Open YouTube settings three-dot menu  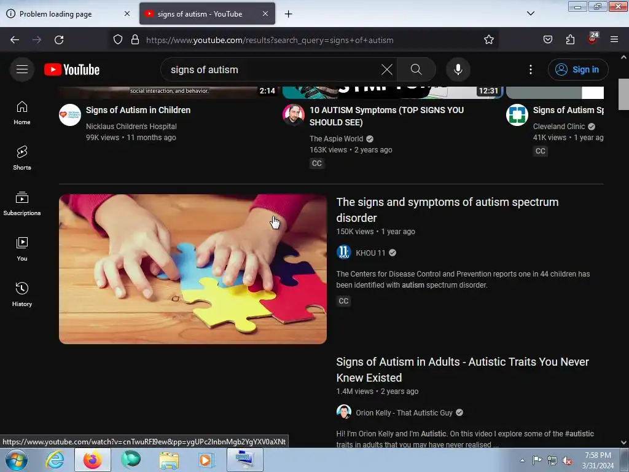click(x=530, y=69)
